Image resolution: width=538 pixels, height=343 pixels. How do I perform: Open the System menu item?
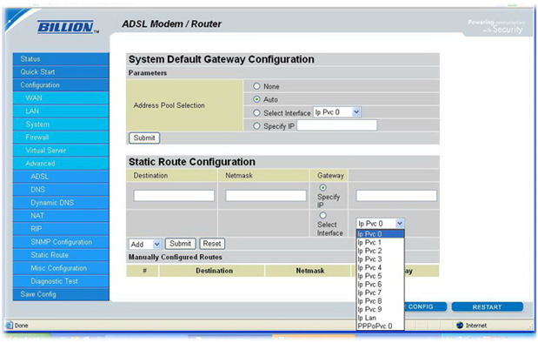(x=61, y=124)
